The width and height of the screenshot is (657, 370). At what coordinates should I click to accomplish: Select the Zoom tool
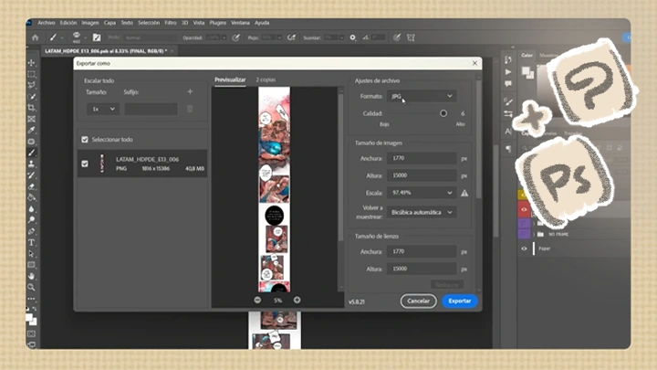[x=31, y=288]
